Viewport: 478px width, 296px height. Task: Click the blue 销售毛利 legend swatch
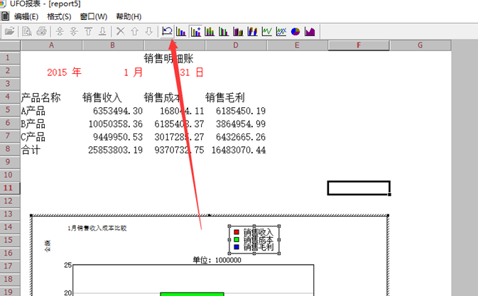click(237, 247)
